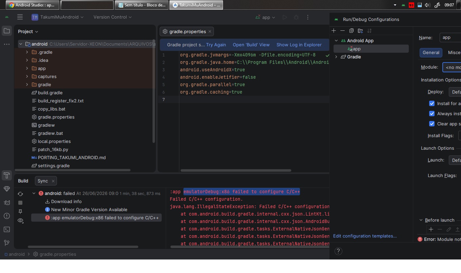
Task: Close the gradle.properties editor tab
Action: click(210, 31)
